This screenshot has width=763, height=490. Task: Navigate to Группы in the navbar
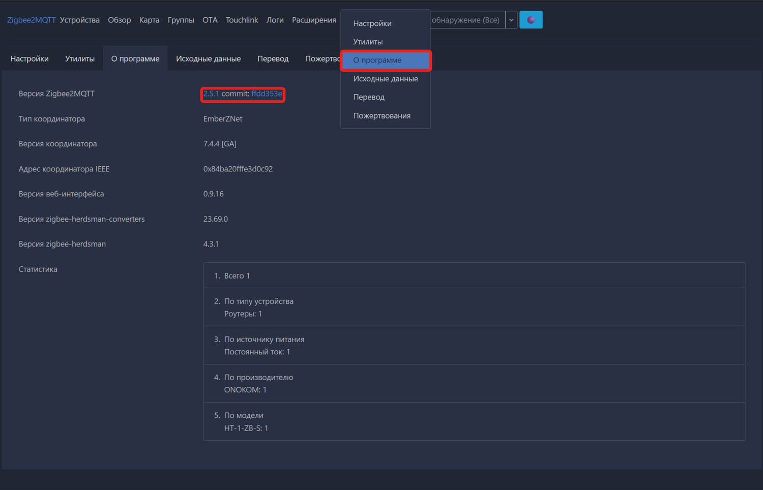(x=181, y=20)
